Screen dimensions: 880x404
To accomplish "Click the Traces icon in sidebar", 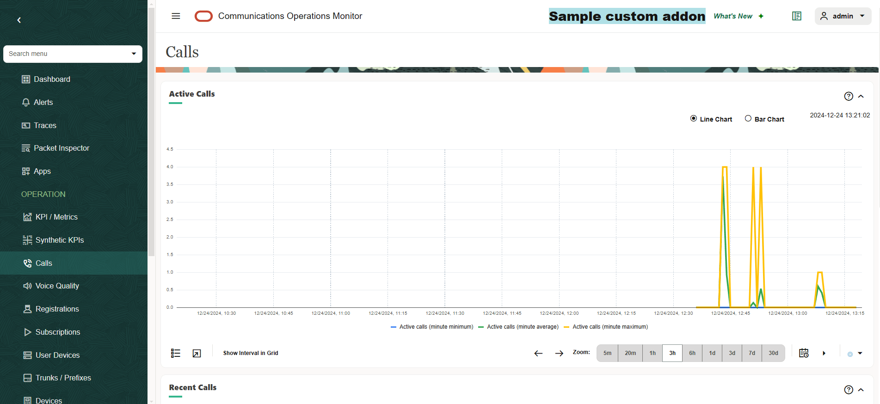I will (x=26, y=125).
